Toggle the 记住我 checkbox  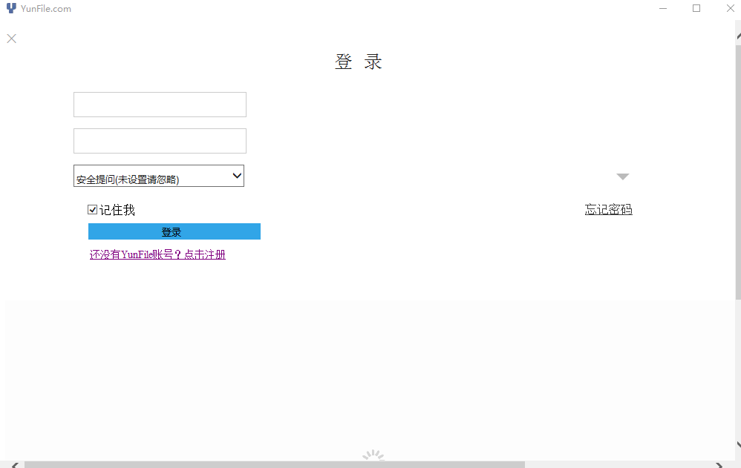(93, 210)
